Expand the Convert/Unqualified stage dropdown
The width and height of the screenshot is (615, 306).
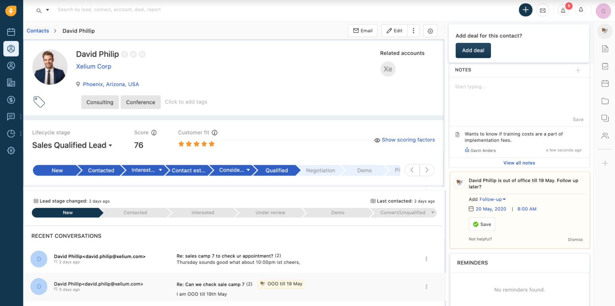pos(433,212)
